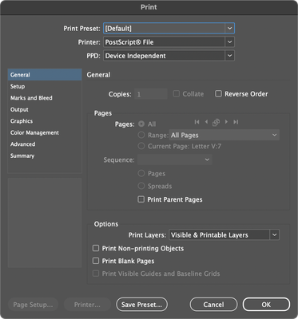Select the Pages sequence radio button
Screen dimensions: 298x319
click(141, 174)
